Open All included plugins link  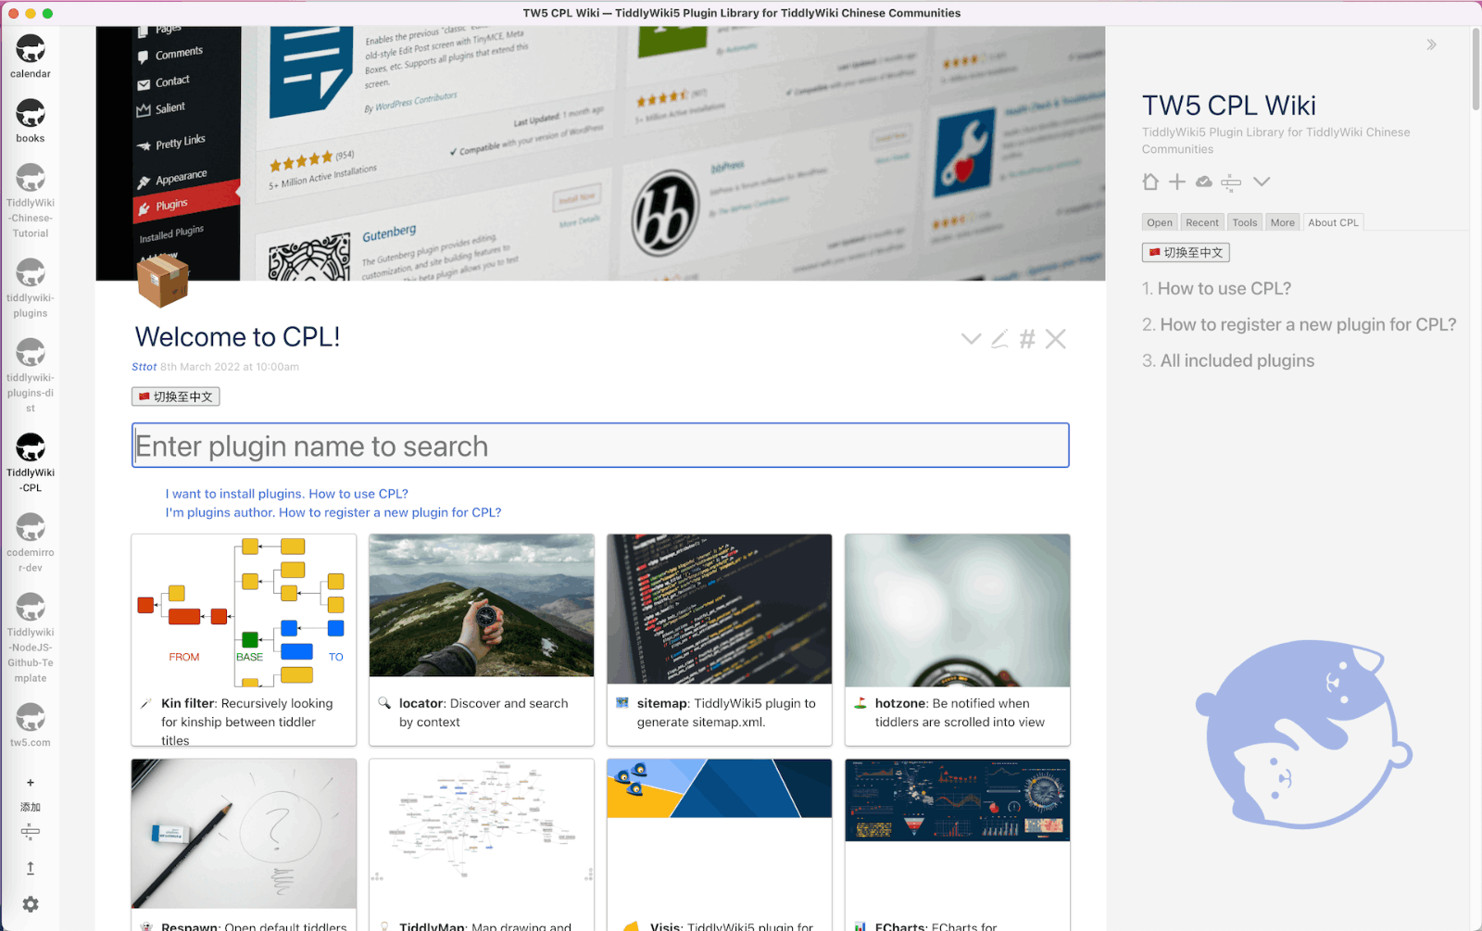[1237, 361]
